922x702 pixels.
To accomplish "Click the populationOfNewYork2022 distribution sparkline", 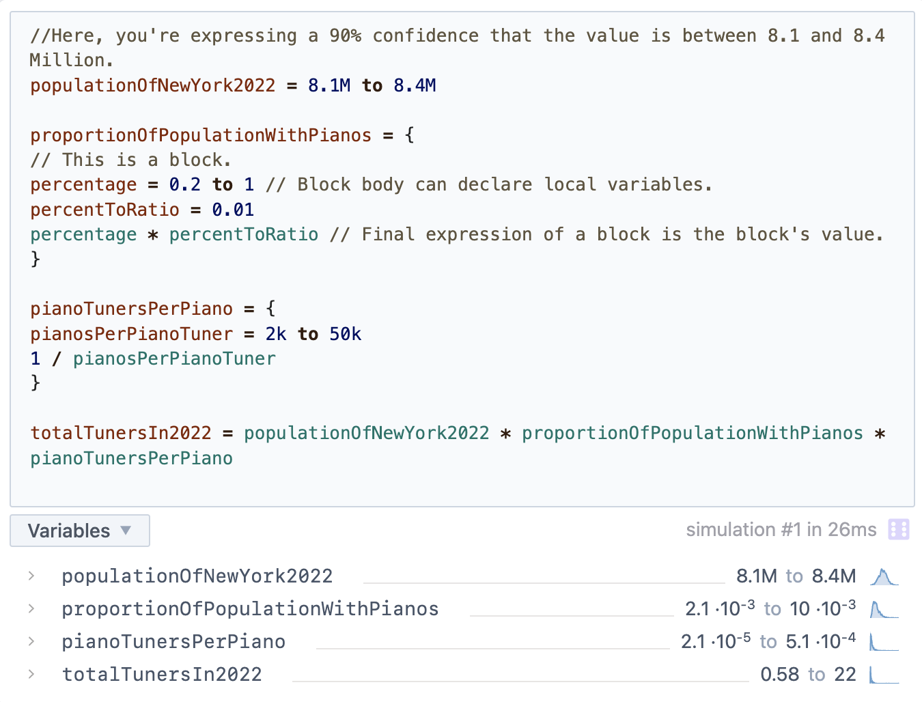I will click(x=884, y=577).
